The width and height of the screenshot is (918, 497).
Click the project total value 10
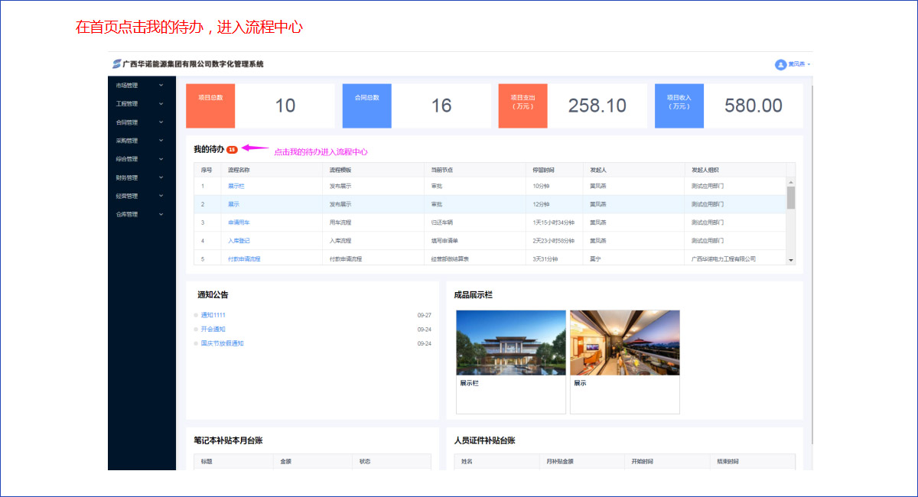(285, 106)
